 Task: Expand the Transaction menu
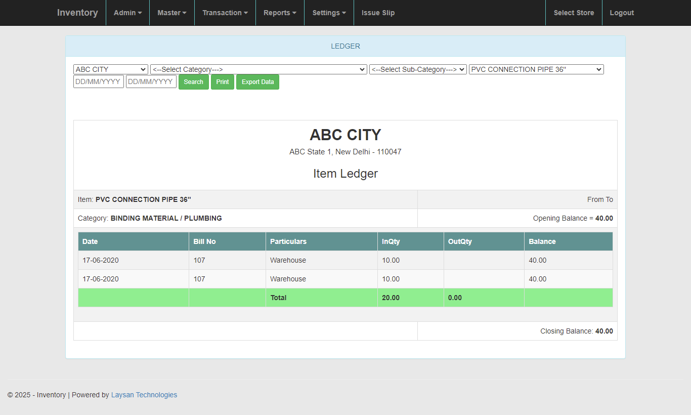225,13
